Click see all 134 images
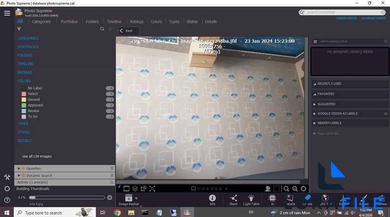This screenshot has width=390, height=217. point(37,156)
